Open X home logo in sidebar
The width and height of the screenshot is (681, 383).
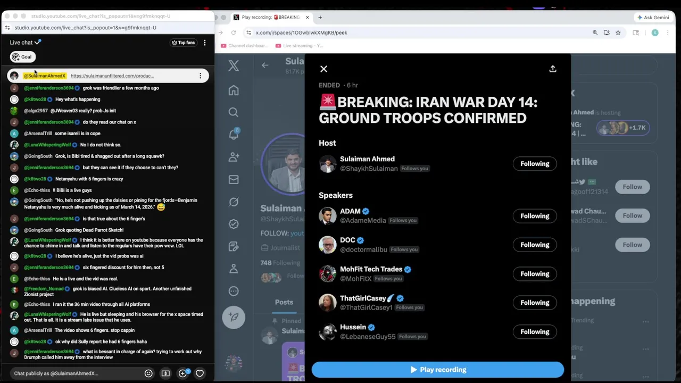[234, 65]
